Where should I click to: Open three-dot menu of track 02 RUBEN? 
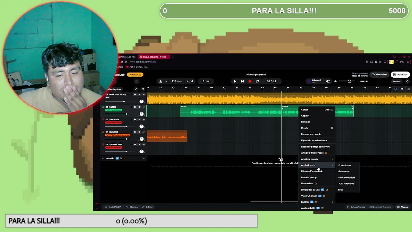pyautogui.click(x=131, y=107)
